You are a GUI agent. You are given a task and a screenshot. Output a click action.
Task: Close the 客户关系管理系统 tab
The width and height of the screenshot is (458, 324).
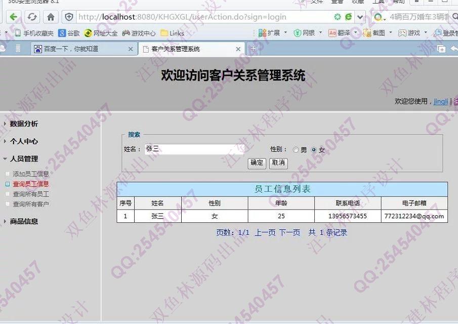238,49
